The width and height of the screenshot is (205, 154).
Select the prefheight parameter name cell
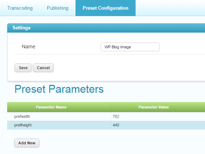[59, 125]
